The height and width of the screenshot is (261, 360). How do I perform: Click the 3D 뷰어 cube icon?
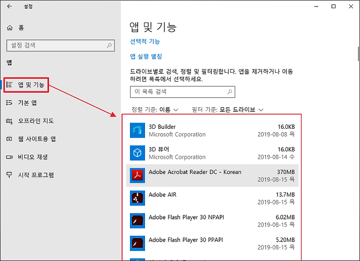point(137,153)
